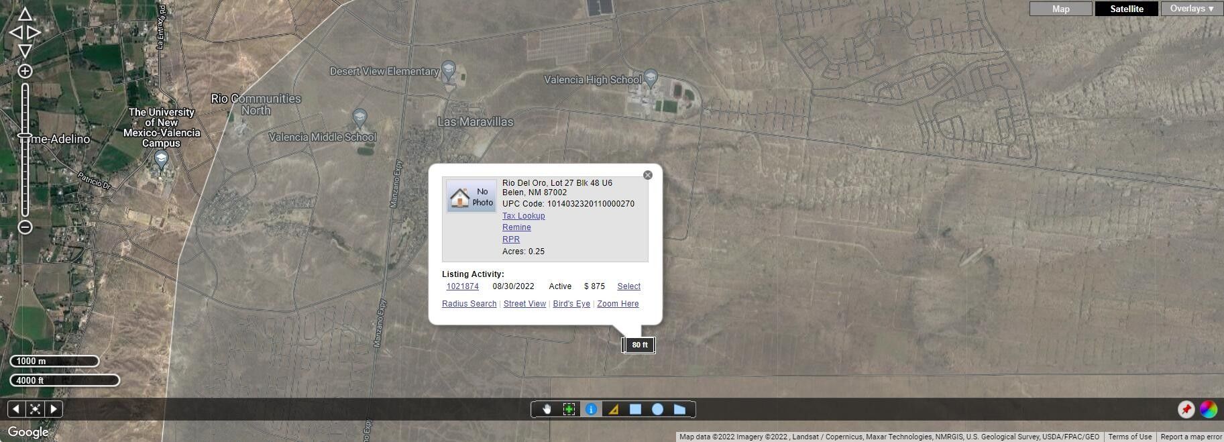Open the Overlays dropdown
The width and height of the screenshot is (1224, 442).
point(1192,9)
